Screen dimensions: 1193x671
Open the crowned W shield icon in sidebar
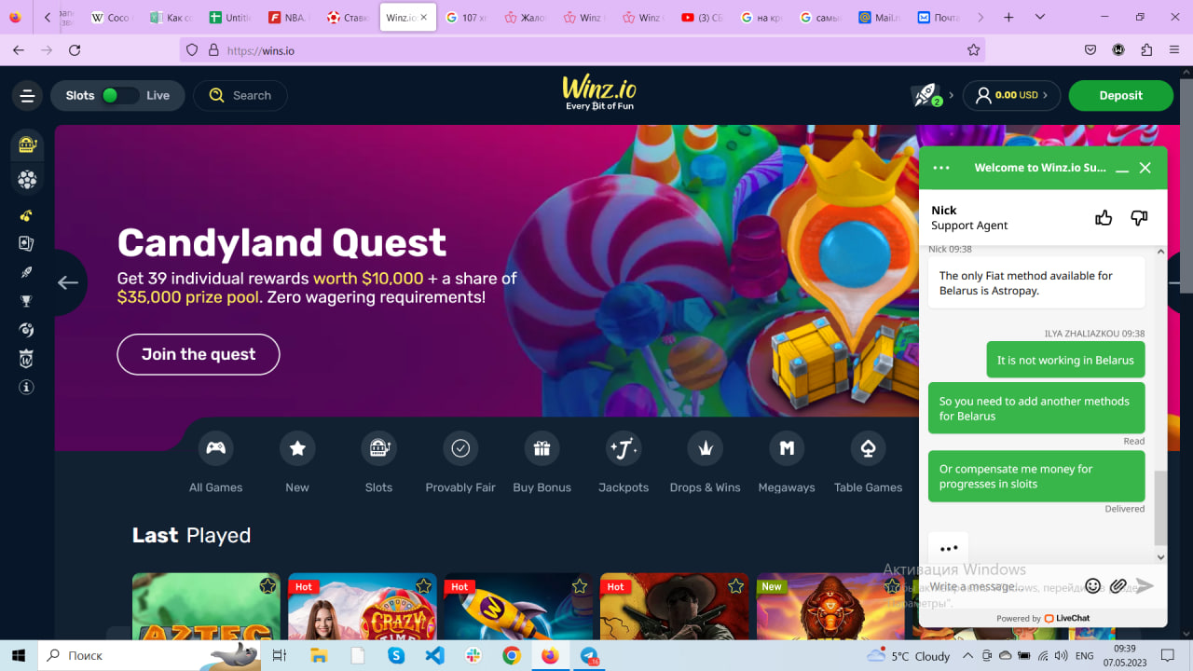pos(27,358)
